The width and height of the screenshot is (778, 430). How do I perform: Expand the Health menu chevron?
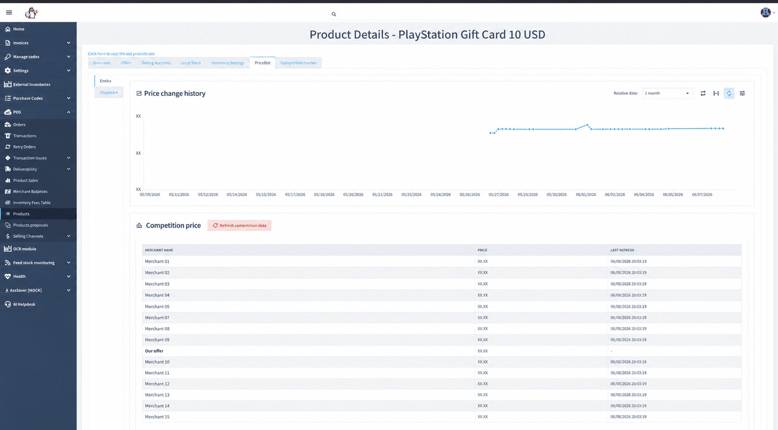point(69,277)
